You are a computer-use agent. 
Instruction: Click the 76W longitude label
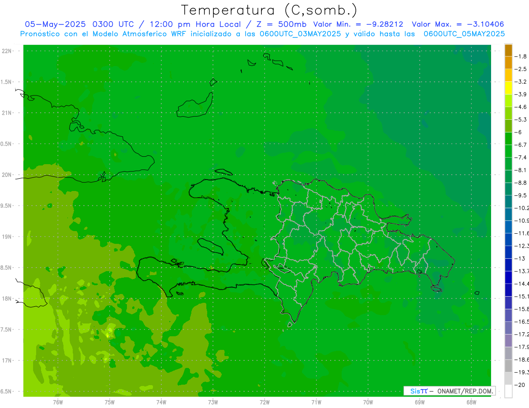pos(58,402)
